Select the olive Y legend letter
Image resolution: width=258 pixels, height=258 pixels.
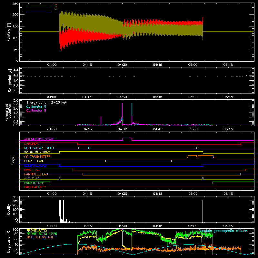(56, 10)
